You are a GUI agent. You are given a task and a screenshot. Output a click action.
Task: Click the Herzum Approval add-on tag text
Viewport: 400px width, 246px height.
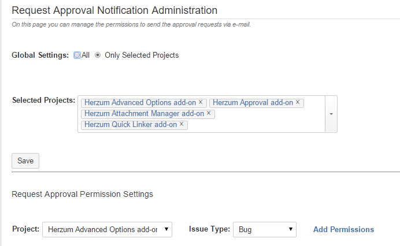(253, 103)
